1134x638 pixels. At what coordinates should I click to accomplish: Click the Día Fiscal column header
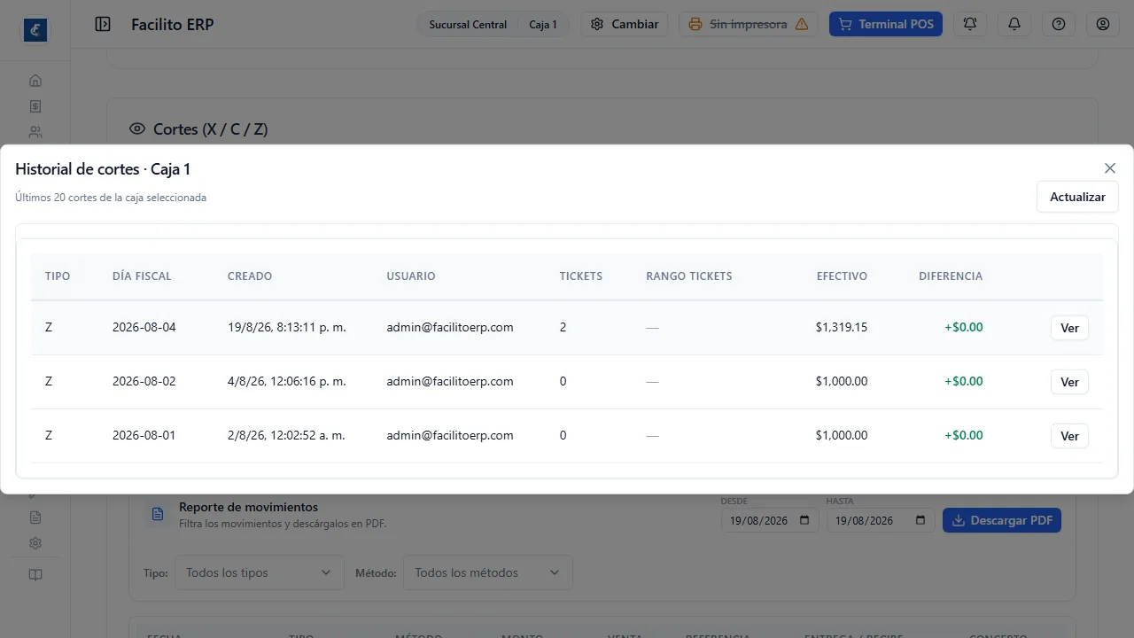(x=142, y=276)
